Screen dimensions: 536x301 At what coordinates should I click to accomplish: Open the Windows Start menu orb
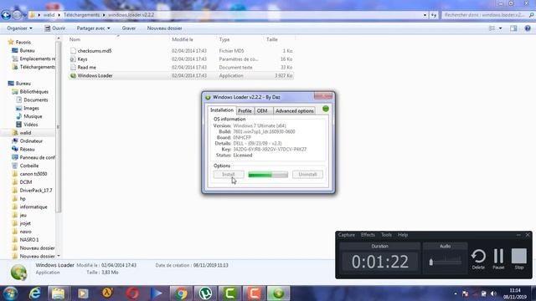pos(10,293)
